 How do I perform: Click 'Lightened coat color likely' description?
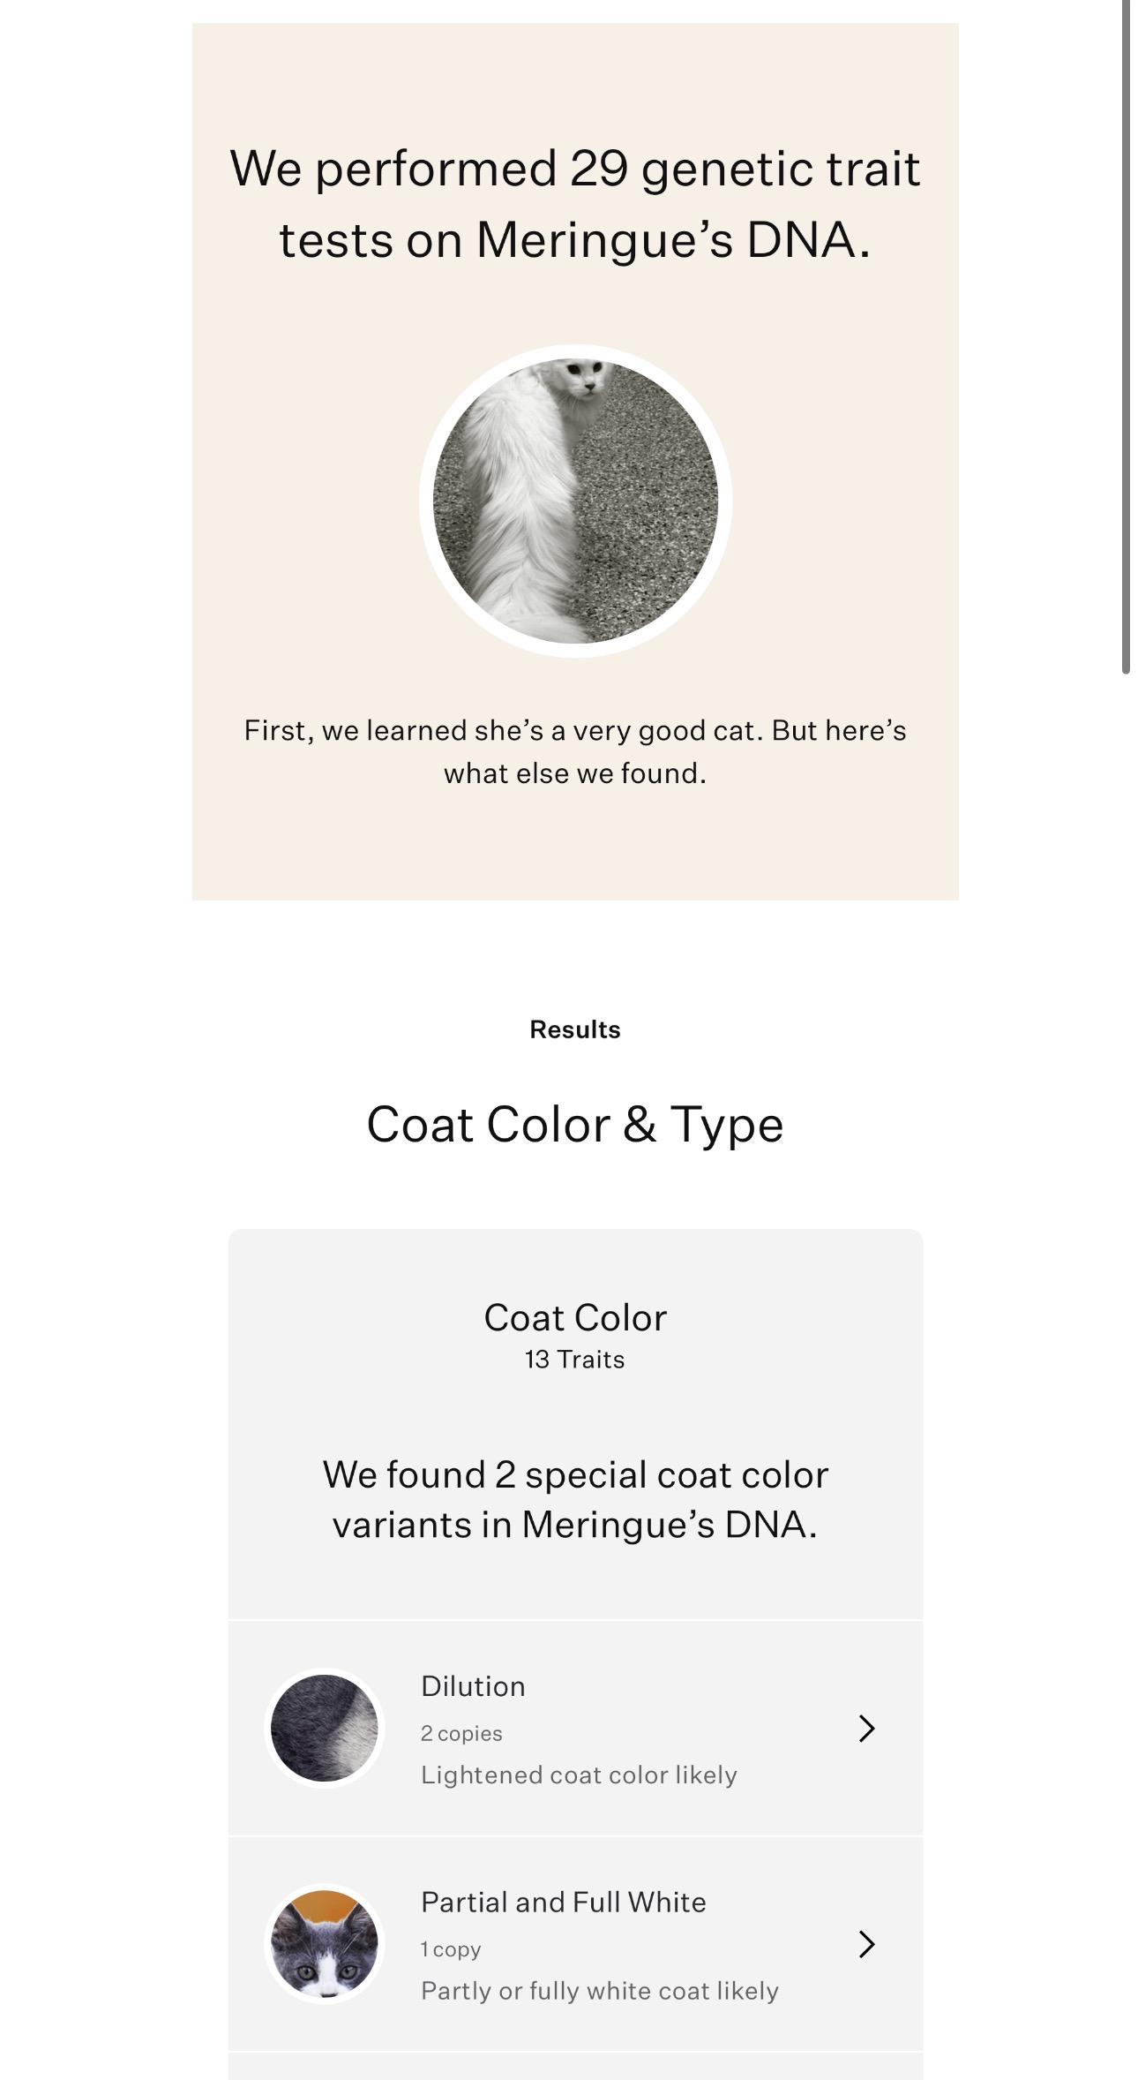[x=579, y=1775]
